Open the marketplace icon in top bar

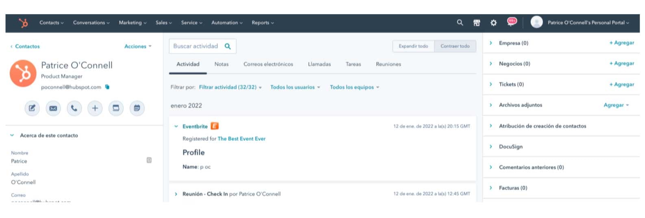pos(477,23)
